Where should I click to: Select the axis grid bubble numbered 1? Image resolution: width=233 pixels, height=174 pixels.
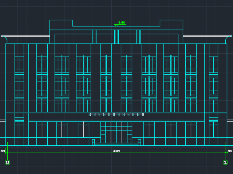point(225,162)
